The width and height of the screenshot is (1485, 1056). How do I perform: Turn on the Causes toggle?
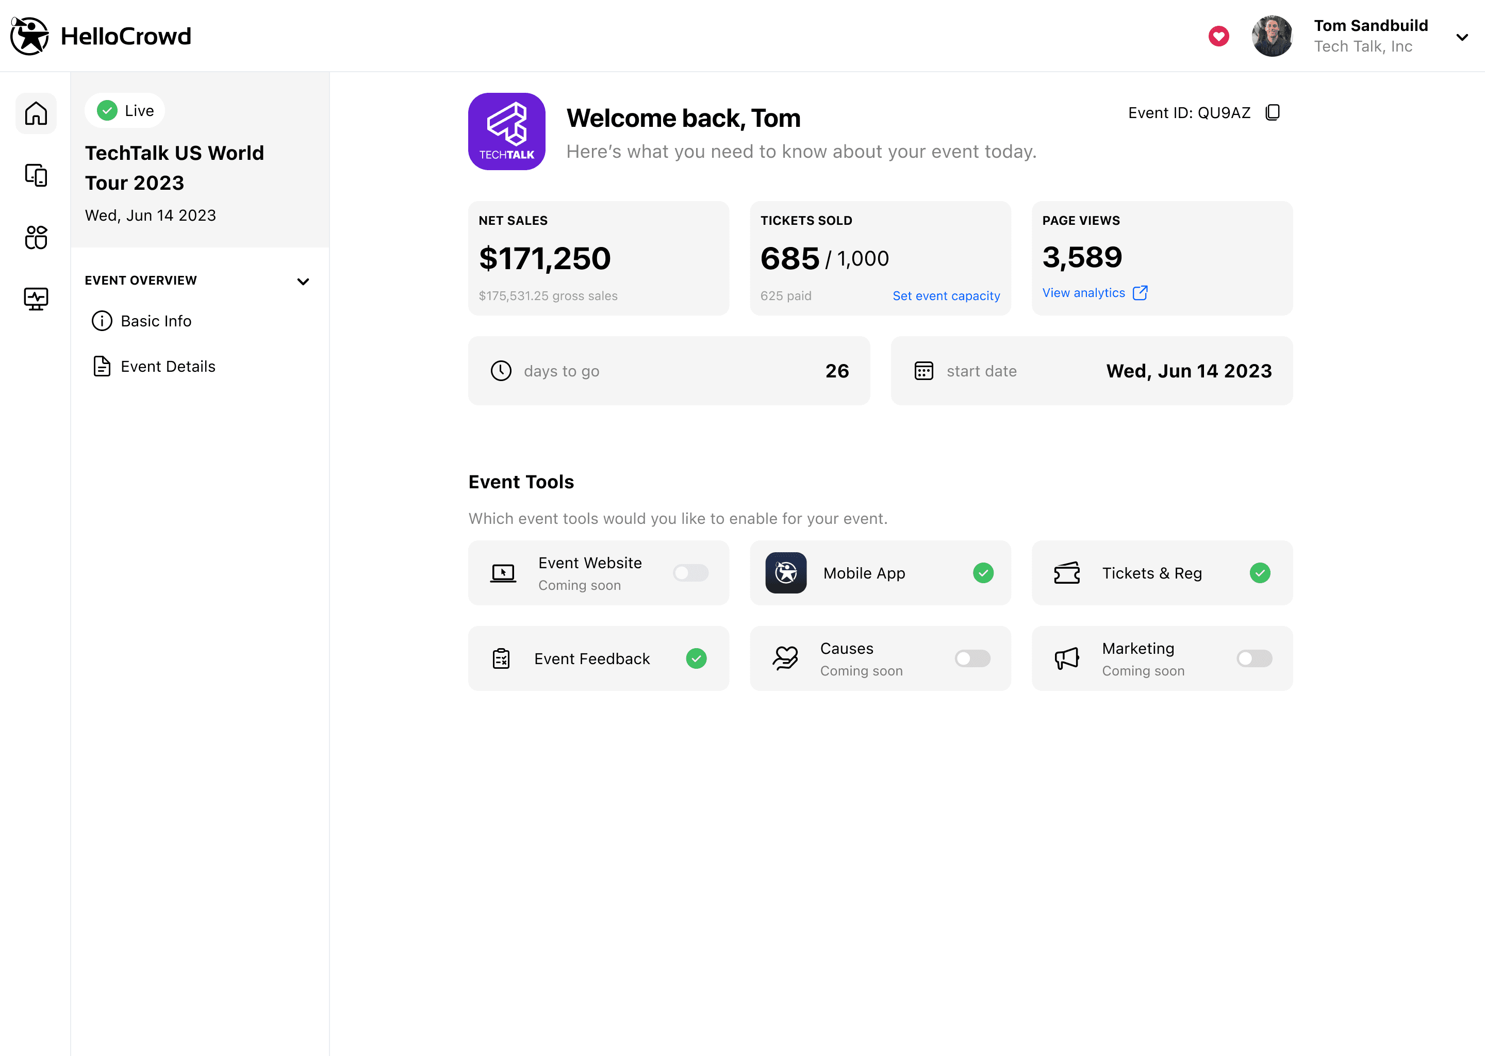[x=972, y=658]
